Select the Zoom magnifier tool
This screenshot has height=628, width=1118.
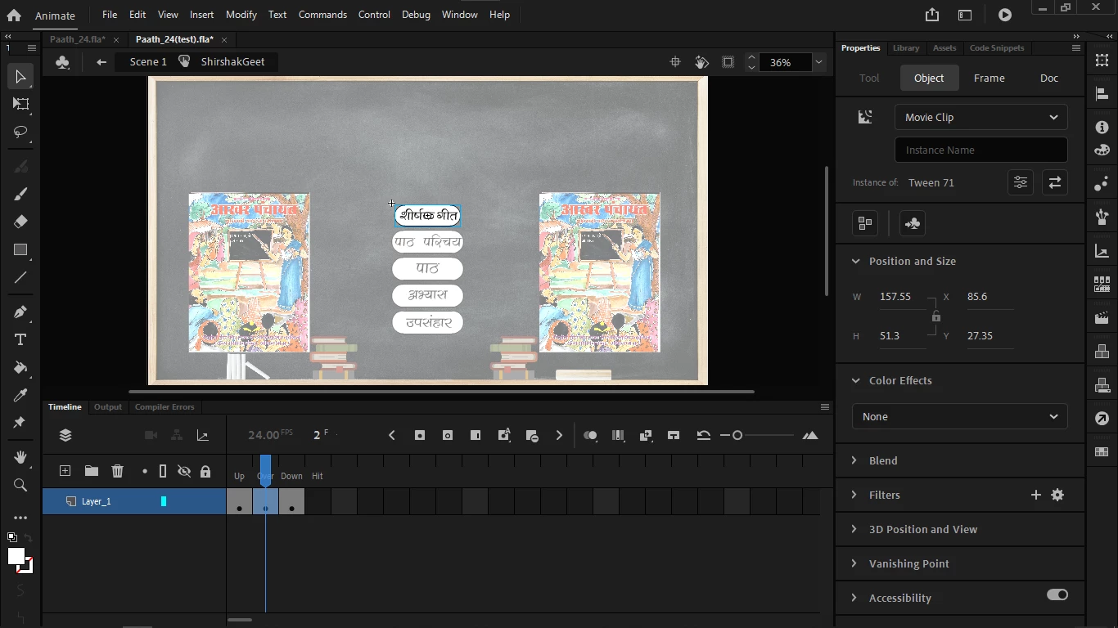[x=20, y=485]
